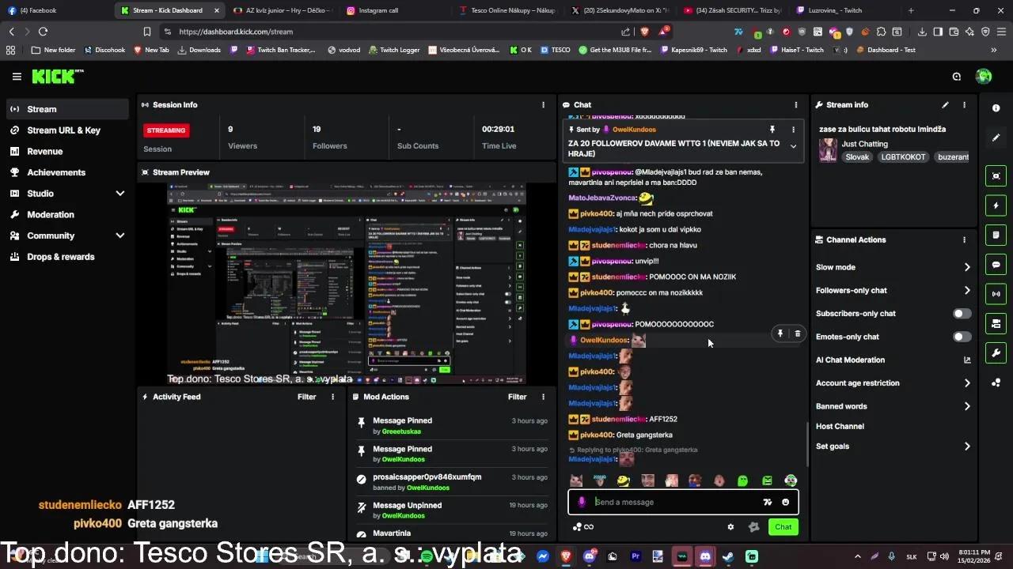The width and height of the screenshot is (1013, 569).
Task: Click the Slovak stream tag
Action: click(x=857, y=156)
